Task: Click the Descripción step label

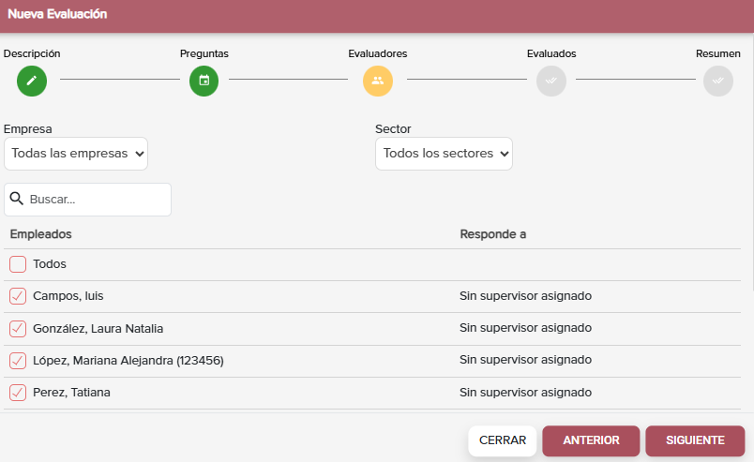Action: (x=32, y=53)
